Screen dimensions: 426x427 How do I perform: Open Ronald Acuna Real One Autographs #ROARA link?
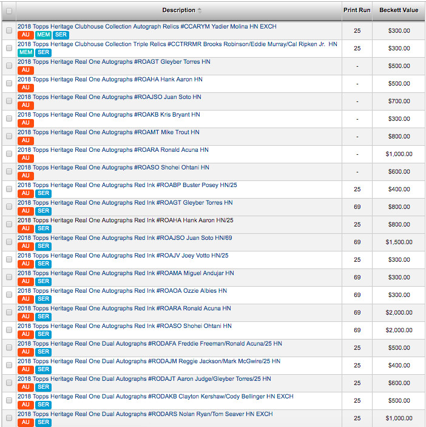pyautogui.click(x=113, y=150)
